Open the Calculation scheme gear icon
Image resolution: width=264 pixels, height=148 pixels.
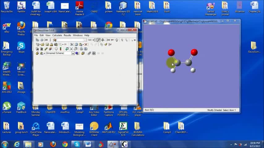pos(37,53)
